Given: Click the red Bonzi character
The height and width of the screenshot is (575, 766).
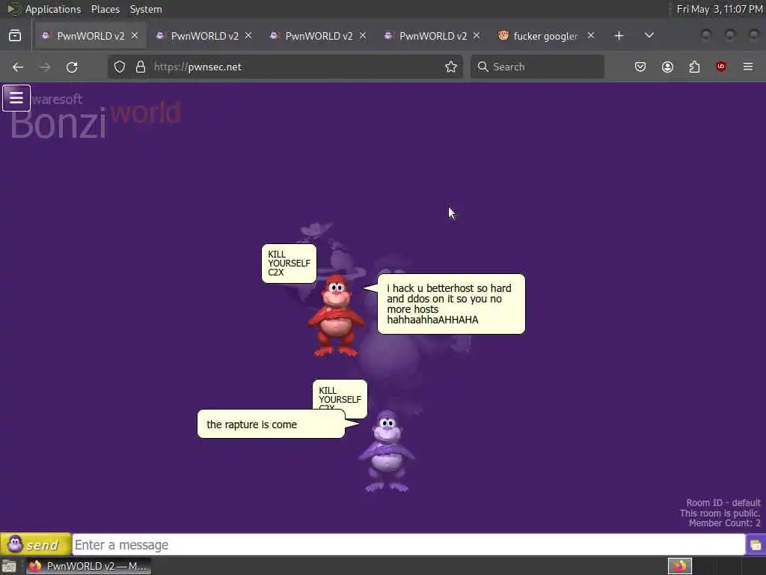Looking at the screenshot, I should 336,315.
